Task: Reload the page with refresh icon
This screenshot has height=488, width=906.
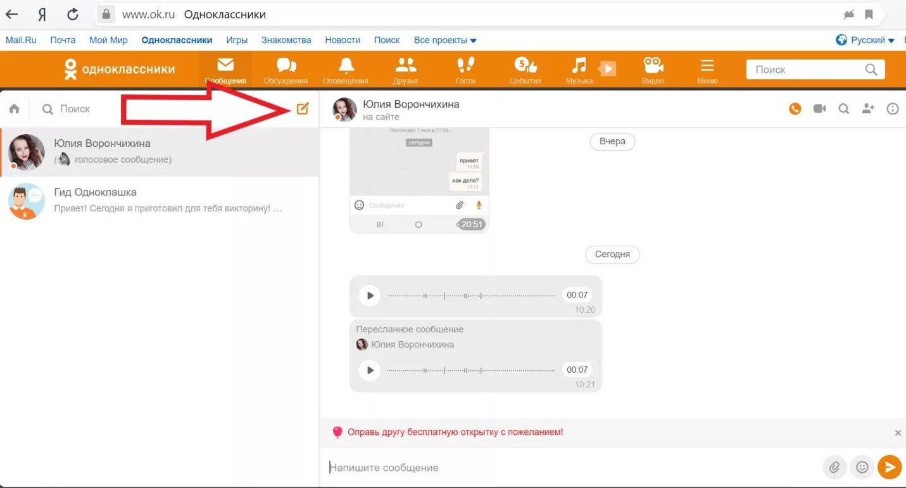Action: [x=73, y=14]
